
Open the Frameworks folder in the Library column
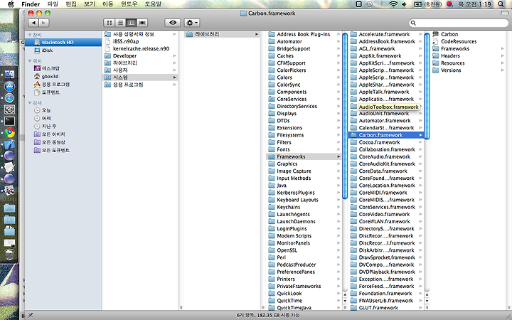(304, 156)
